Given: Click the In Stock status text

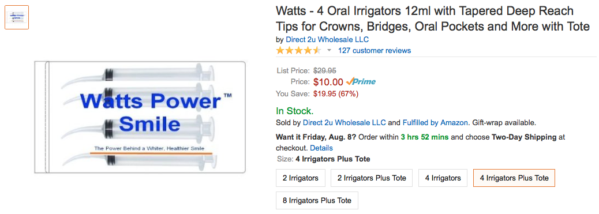Looking at the screenshot, I should tap(294, 111).
